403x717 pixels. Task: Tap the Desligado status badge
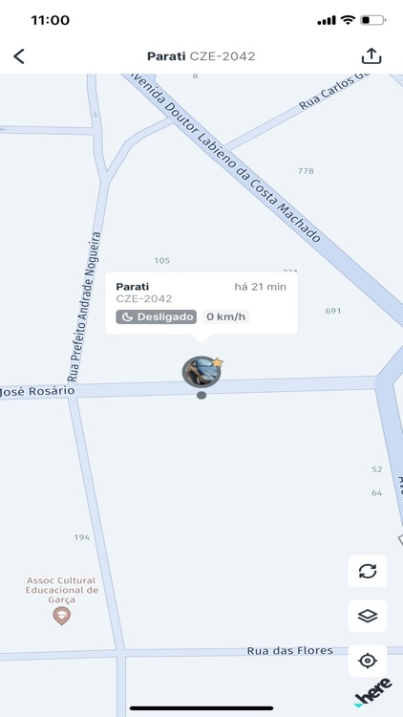click(157, 316)
